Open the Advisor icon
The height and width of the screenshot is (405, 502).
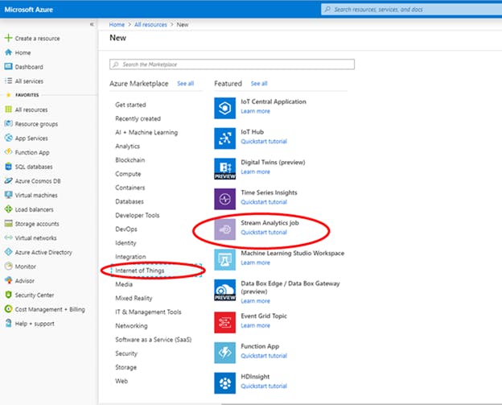(x=8, y=280)
